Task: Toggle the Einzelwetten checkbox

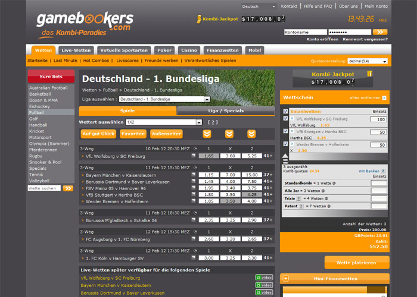Action: click(285, 112)
